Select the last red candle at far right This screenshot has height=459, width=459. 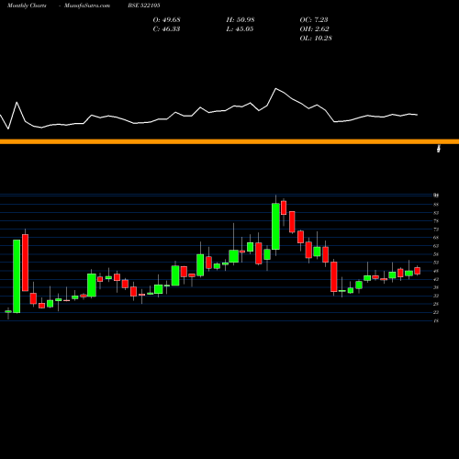418,271
